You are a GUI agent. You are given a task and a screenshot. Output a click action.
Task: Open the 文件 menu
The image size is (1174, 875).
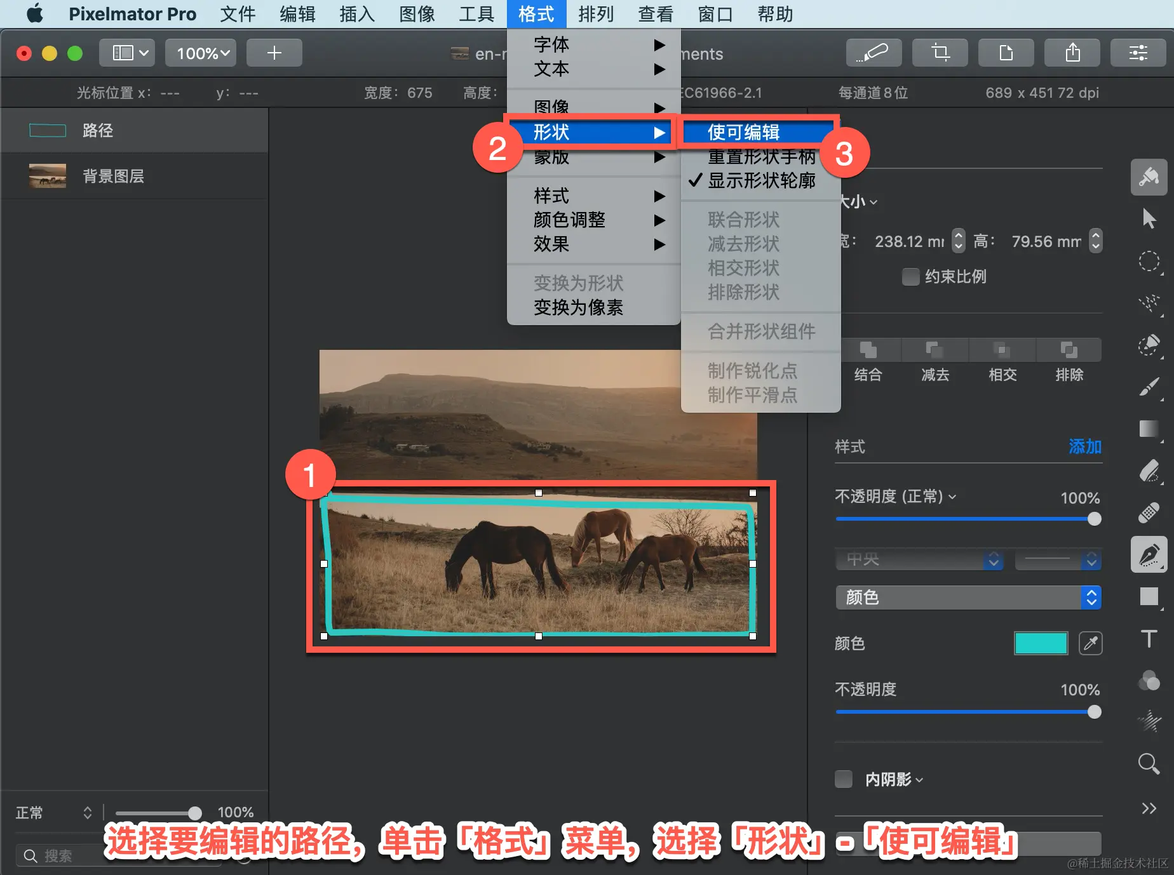pyautogui.click(x=238, y=14)
